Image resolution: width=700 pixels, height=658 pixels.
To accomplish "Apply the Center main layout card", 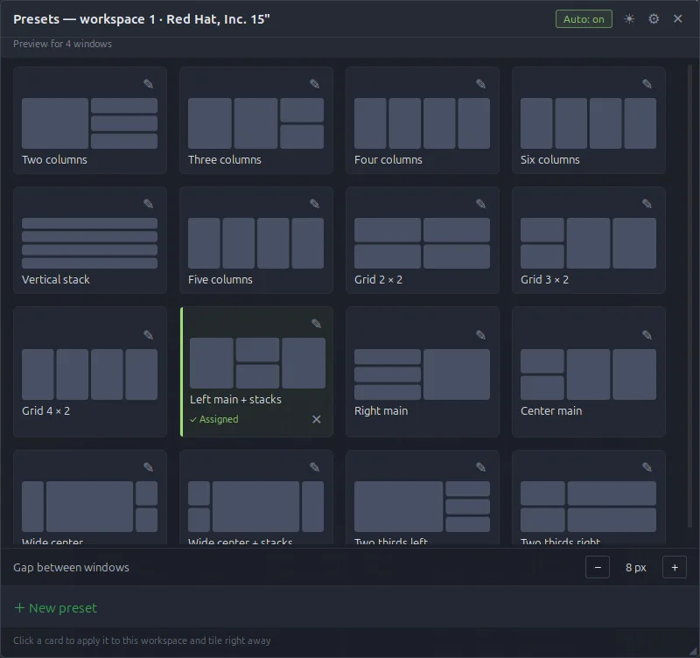I will coord(588,371).
